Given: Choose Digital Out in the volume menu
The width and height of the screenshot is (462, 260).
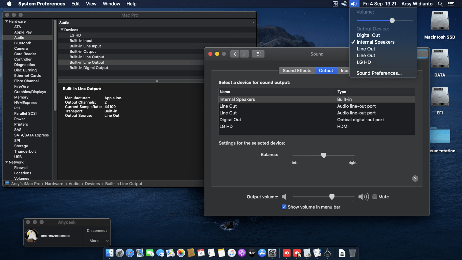Looking at the screenshot, I should pos(383,35).
